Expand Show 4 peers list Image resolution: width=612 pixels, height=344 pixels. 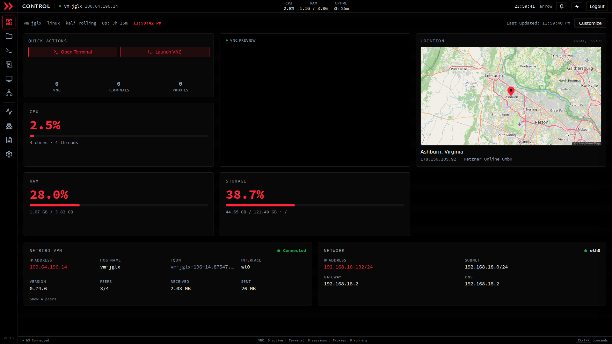(43, 299)
